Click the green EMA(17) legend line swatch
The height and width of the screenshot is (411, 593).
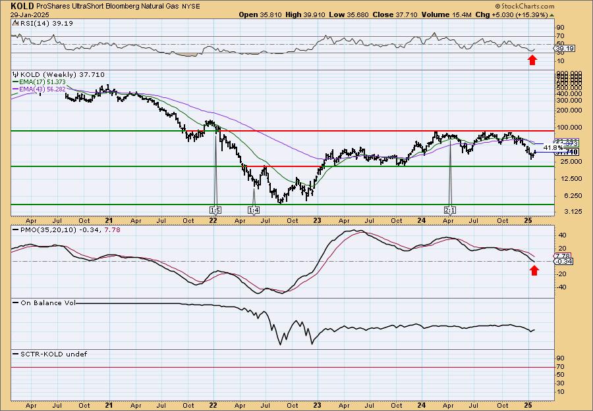coord(15,82)
